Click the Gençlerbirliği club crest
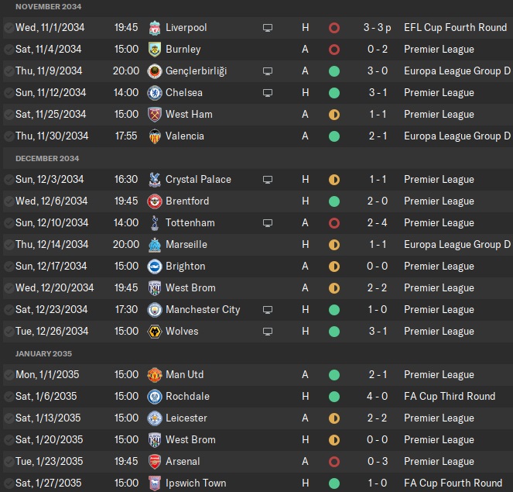 (x=154, y=71)
